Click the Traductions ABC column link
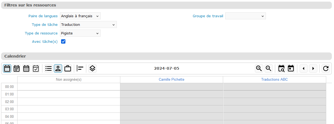 (x=274, y=80)
